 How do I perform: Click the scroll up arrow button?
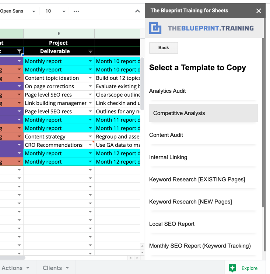(142, 246)
